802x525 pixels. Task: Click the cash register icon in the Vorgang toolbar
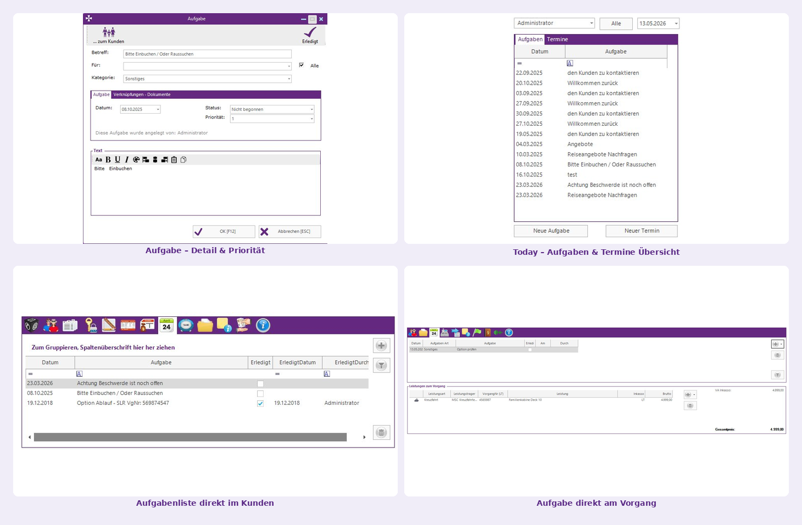(x=444, y=332)
